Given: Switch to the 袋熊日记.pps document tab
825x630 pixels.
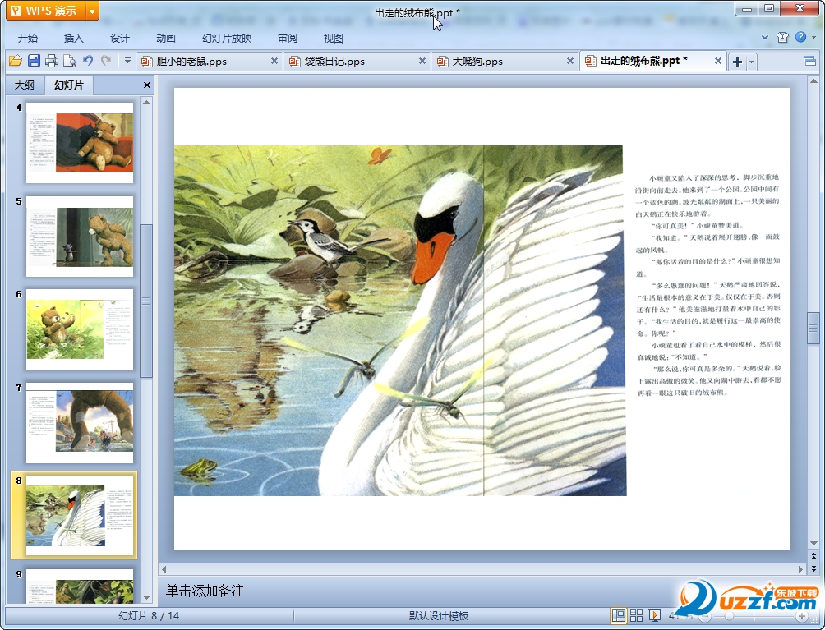Looking at the screenshot, I should [357, 62].
